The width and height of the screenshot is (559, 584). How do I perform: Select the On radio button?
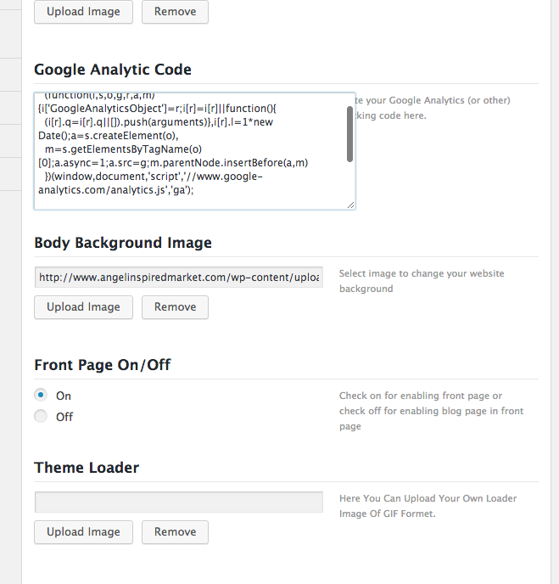pos(41,395)
